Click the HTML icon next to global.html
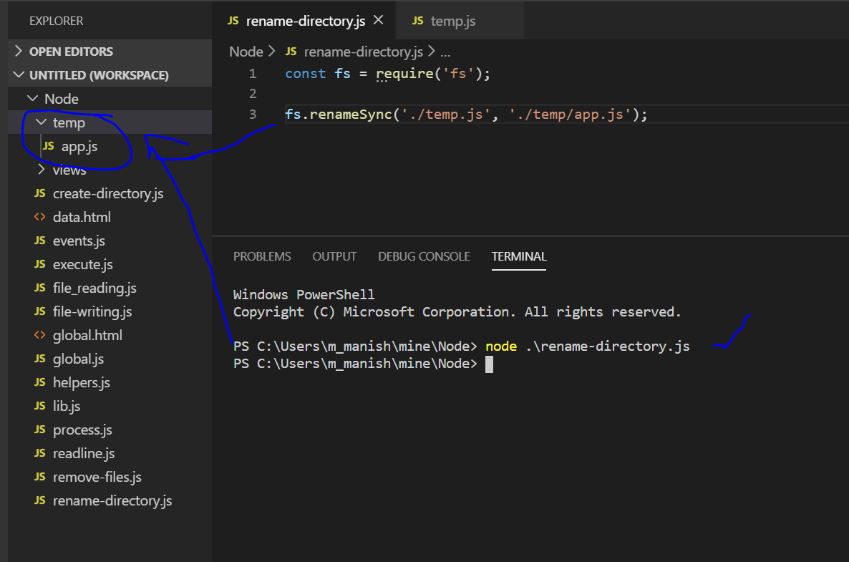This screenshot has height=562, width=849. (x=41, y=334)
